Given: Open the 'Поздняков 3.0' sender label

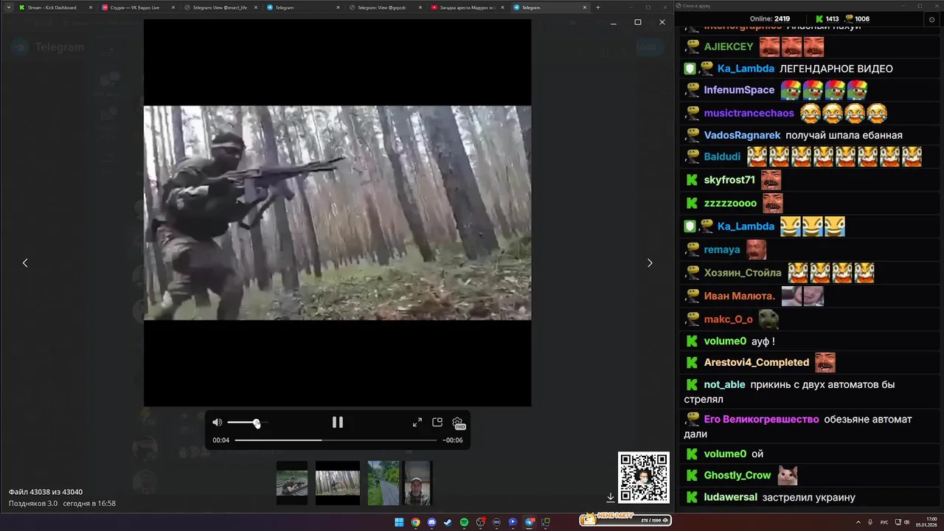Looking at the screenshot, I should pos(33,503).
